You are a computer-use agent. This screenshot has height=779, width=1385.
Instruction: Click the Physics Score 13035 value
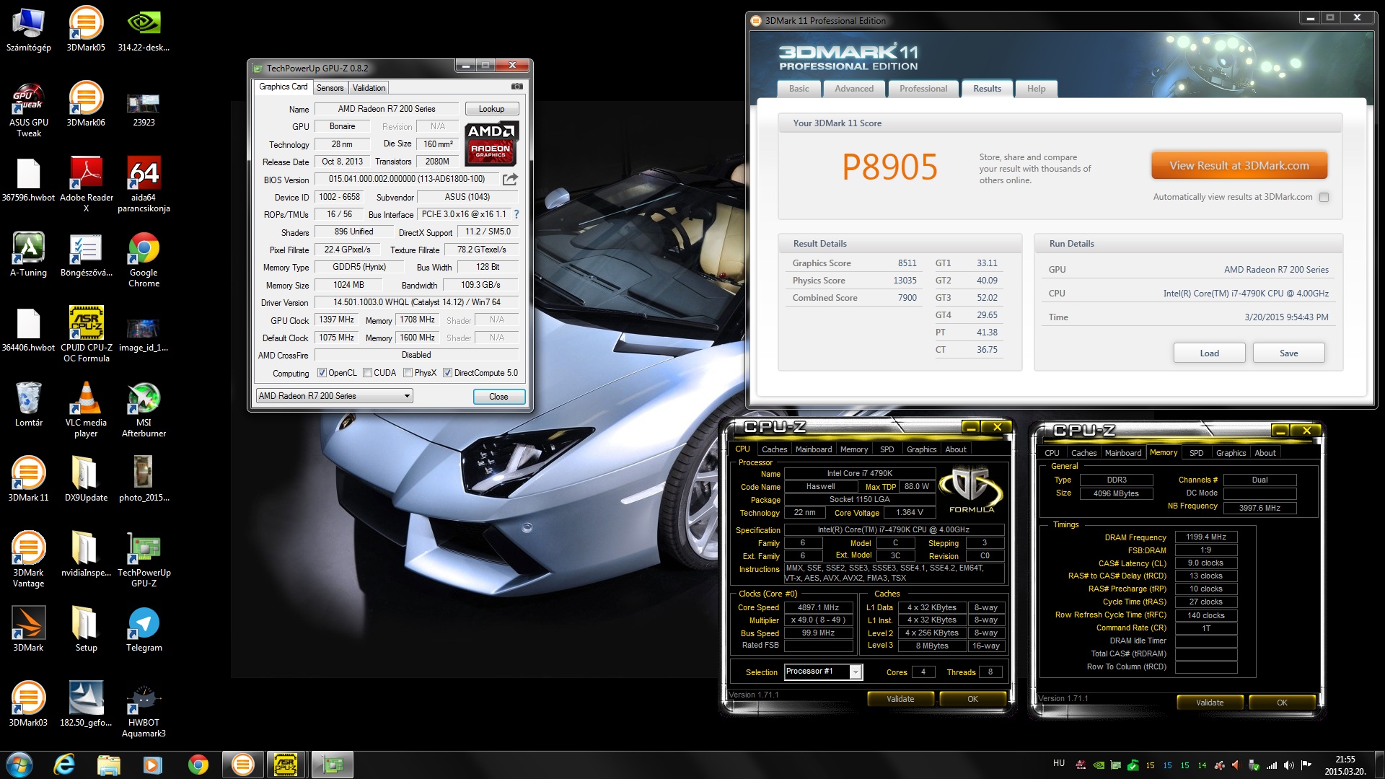(905, 281)
